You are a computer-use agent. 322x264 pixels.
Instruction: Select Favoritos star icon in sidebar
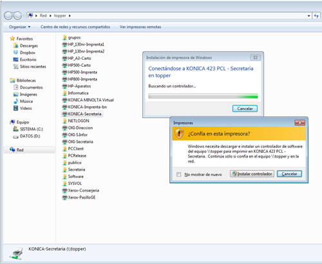pos(12,39)
